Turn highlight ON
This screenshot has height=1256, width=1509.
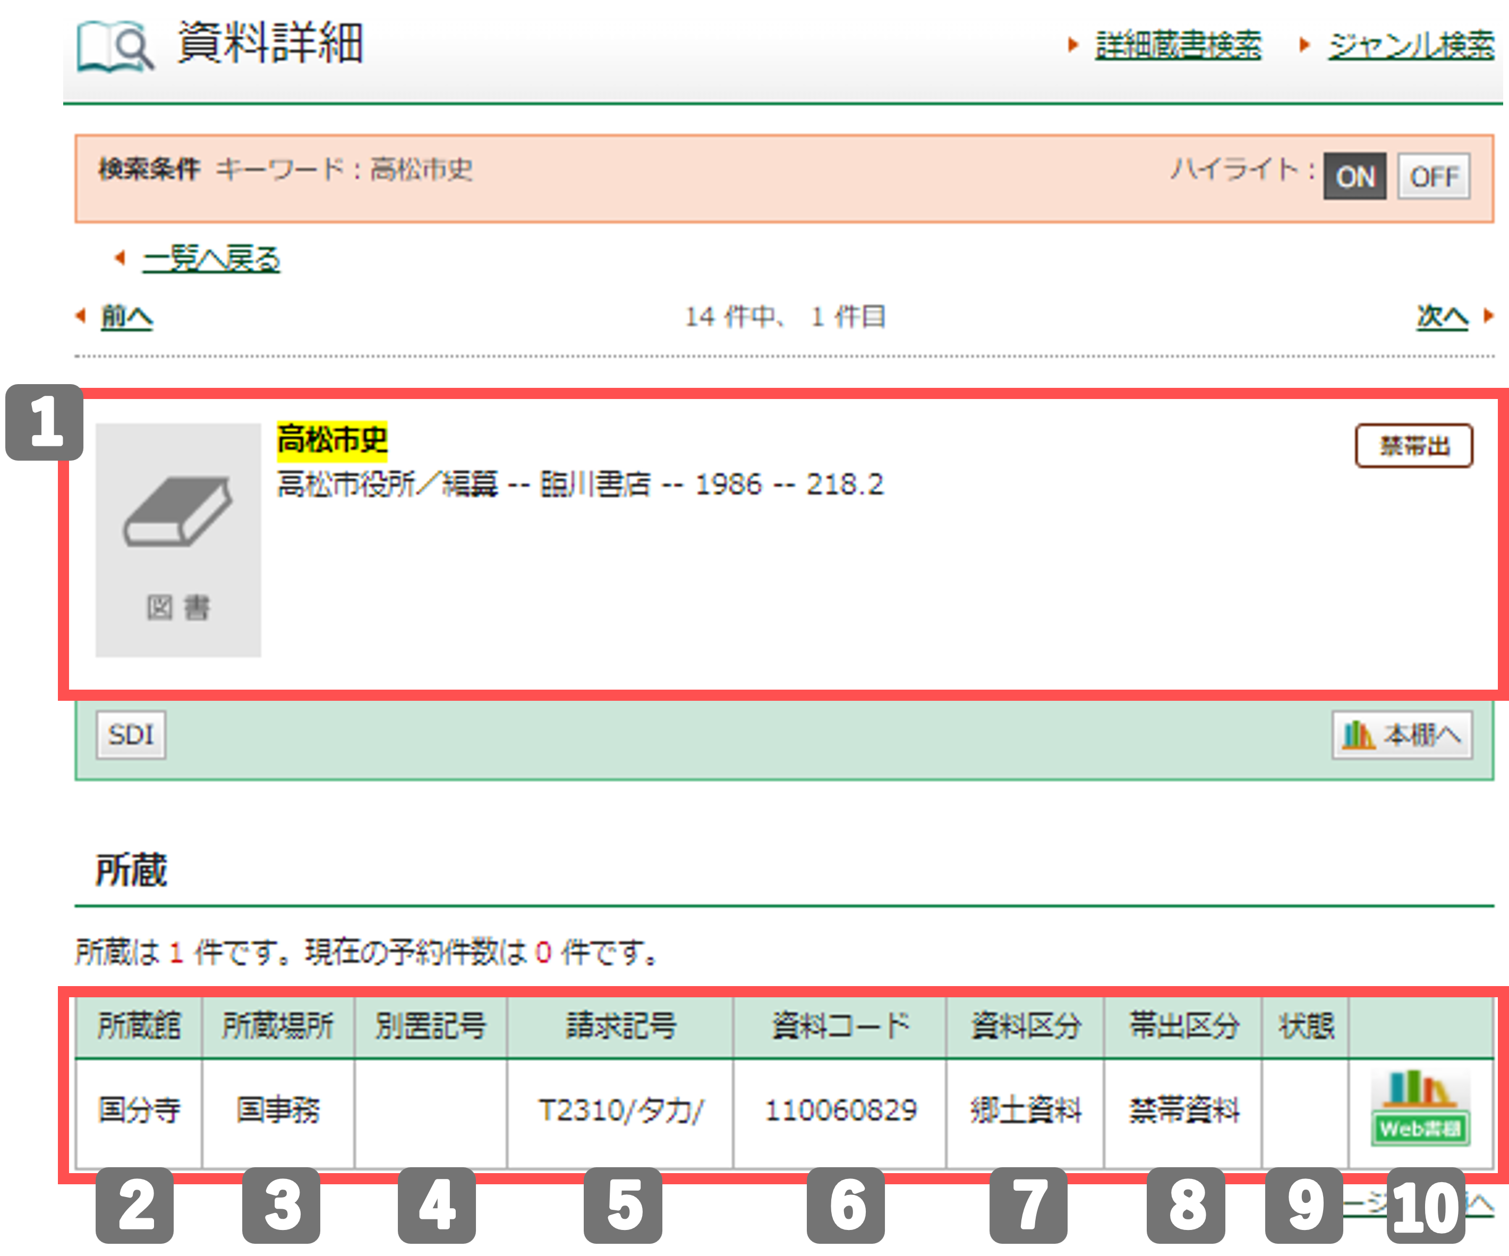pos(1354,176)
